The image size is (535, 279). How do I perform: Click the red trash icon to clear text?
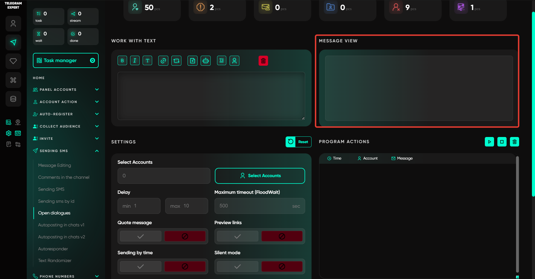[x=263, y=61]
